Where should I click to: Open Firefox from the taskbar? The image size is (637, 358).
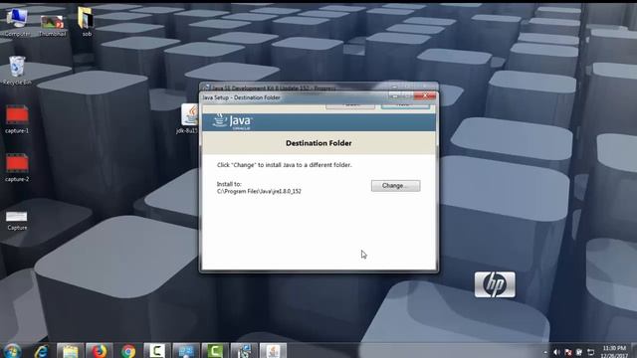pyautogui.click(x=100, y=351)
